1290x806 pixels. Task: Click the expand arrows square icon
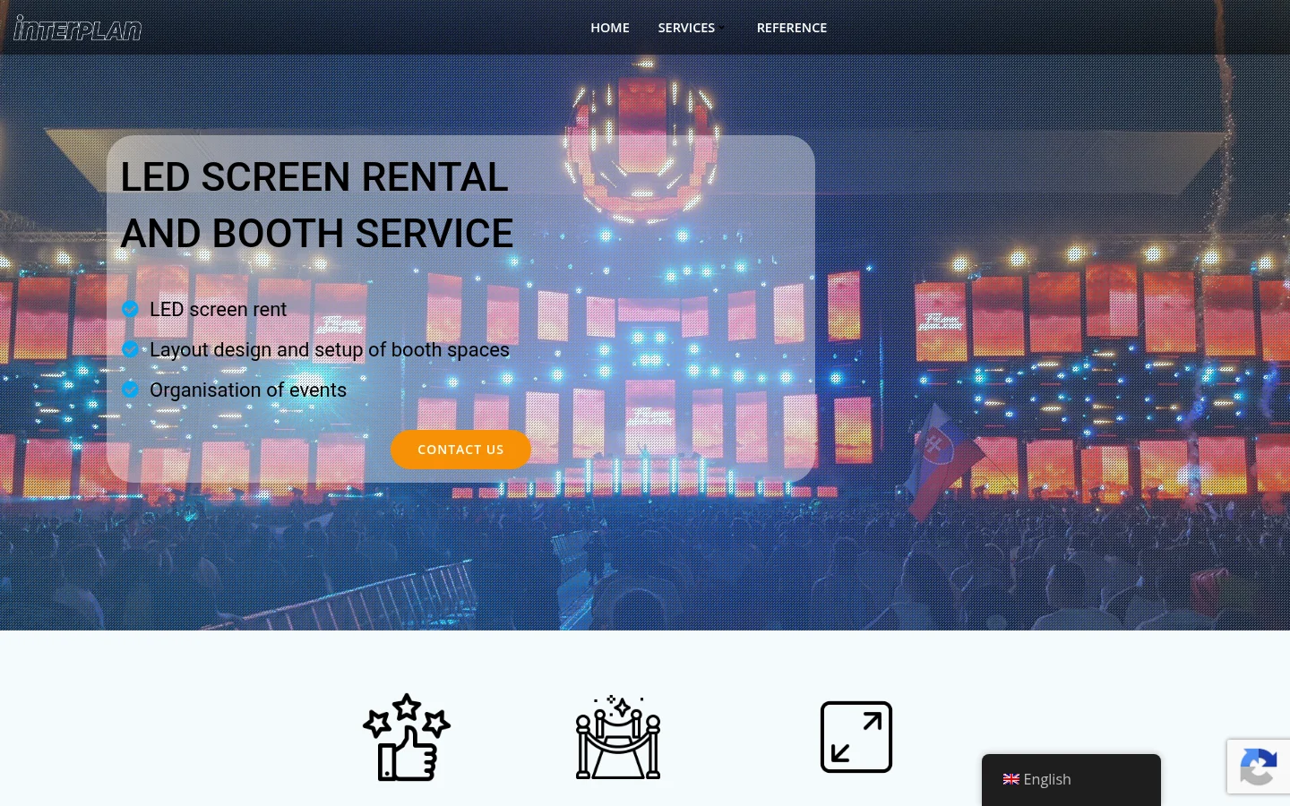(856, 737)
